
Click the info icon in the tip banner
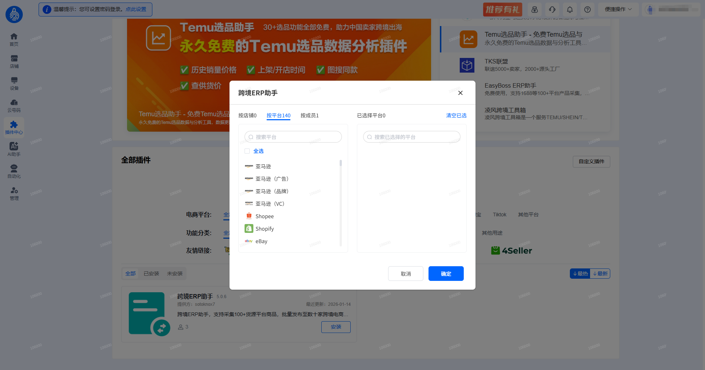click(x=47, y=10)
